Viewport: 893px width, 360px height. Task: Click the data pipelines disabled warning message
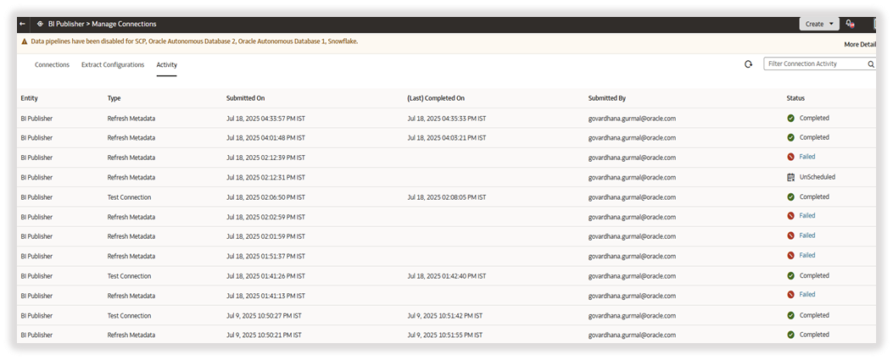(x=194, y=42)
